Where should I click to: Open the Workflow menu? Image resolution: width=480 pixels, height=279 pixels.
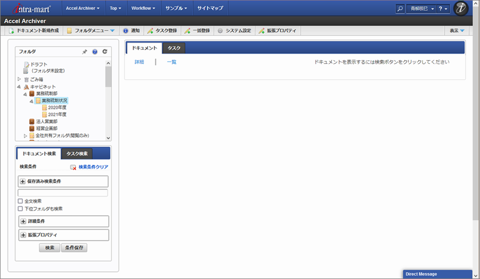pyautogui.click(x=143, y=9)
